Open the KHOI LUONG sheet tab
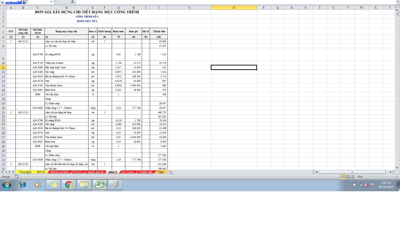The height and width of the screenshot is (225, 400). pyautogui.click(x=59, y=172)
